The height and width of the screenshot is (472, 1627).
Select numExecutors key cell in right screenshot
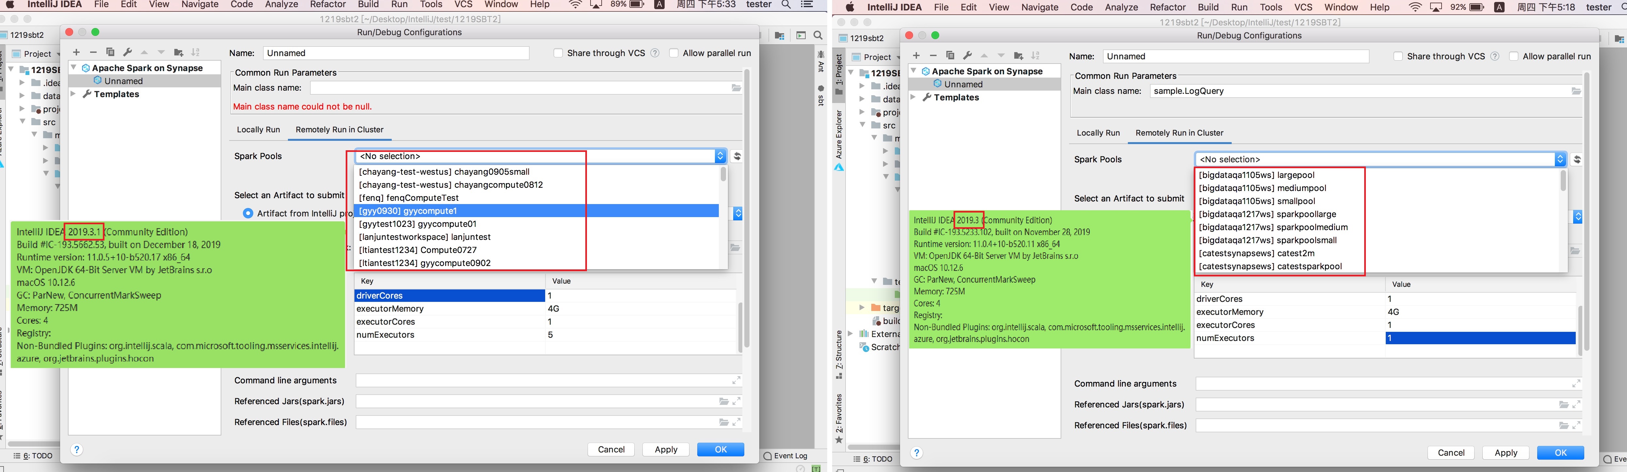(x=1290, y=338)
